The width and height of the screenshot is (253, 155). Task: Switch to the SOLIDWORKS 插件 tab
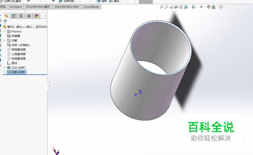(38, 7)
